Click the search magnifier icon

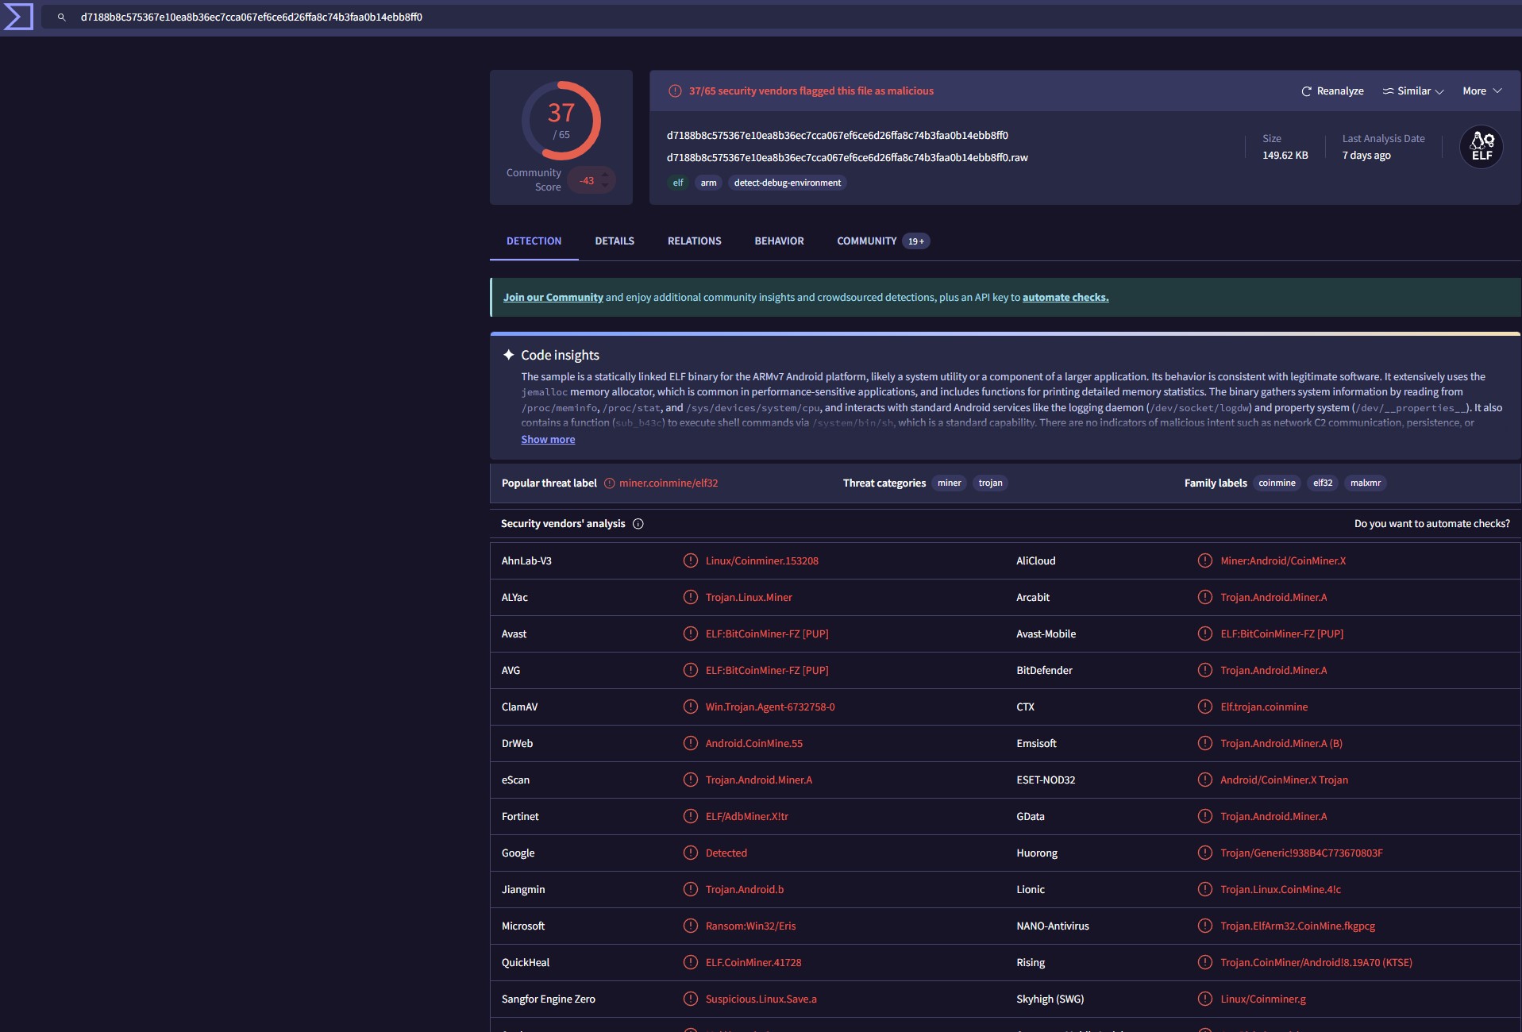[x=61, y=17]
